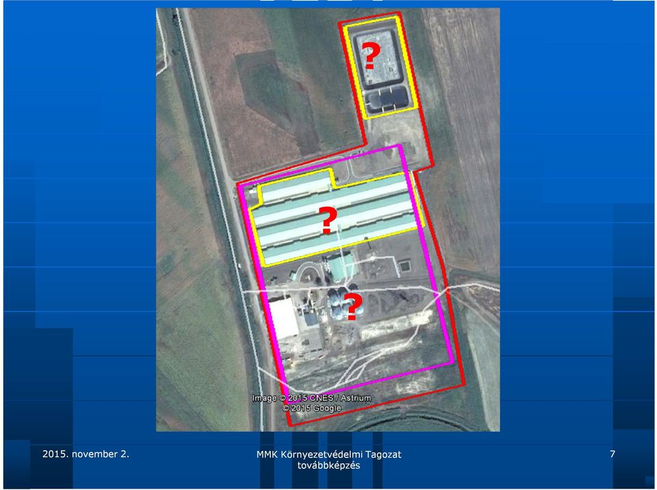Click the "© 2015 Google" attribution text
This screenshot has width=657, height=490.
pos(312,408)
